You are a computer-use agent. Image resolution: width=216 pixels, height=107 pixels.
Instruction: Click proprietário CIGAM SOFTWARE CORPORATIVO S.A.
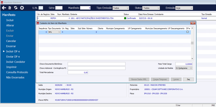pyautogui.click(x=164, y=89)
